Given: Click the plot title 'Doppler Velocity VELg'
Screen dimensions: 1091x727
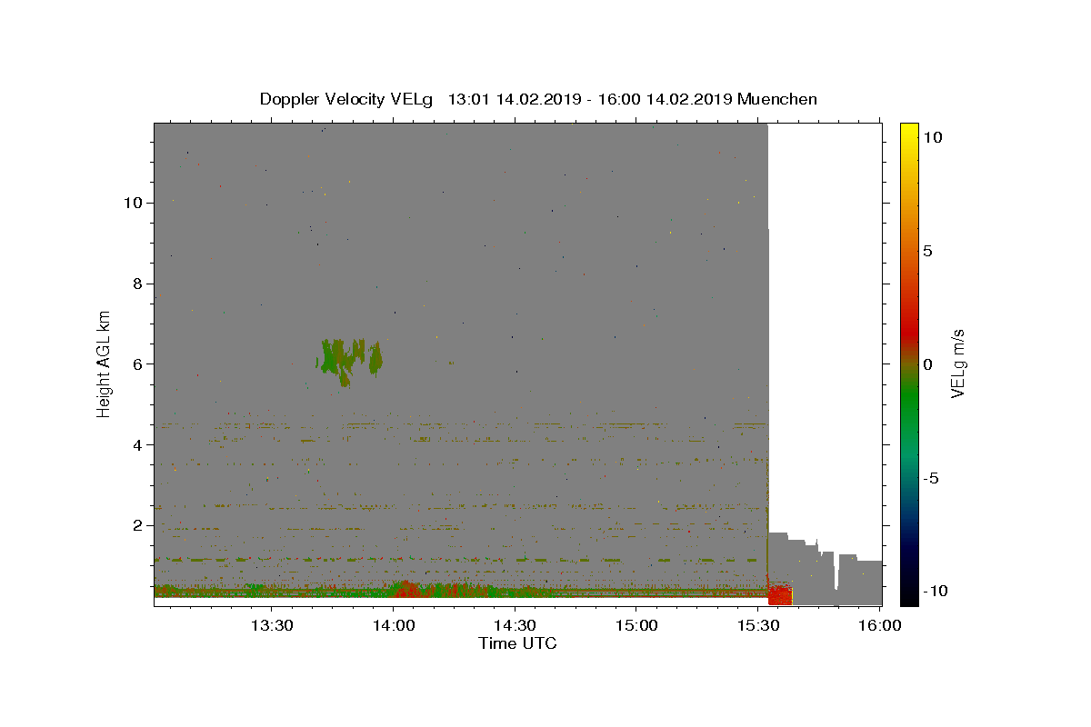Looking at the screenshot, I should [346, 99].
